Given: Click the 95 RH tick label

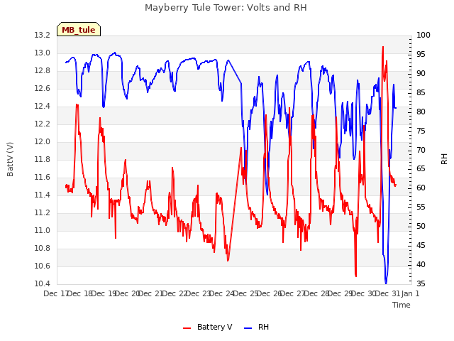Looking at the screenshot, I should click(x=421, y=54).
